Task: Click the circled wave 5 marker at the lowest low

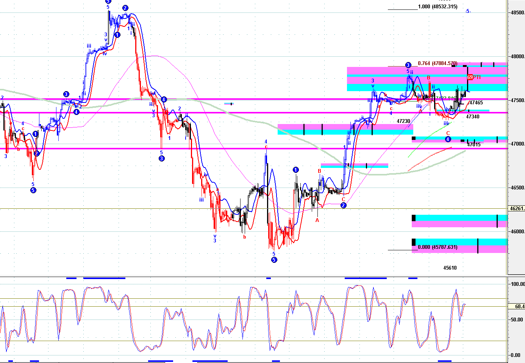Action: coord(274,260)
